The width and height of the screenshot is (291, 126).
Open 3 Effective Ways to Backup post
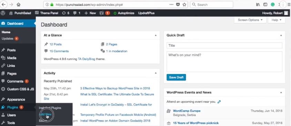click(115, 88)
